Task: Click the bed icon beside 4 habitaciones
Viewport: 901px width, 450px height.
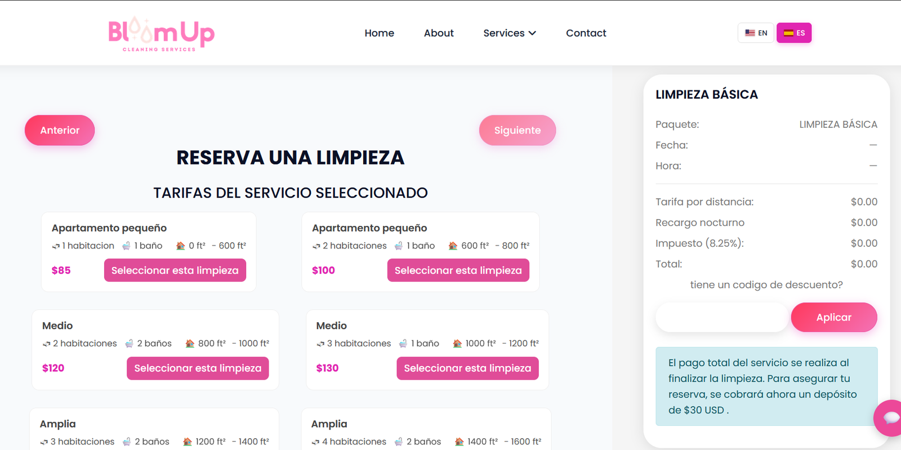Action: pos(315,442)
